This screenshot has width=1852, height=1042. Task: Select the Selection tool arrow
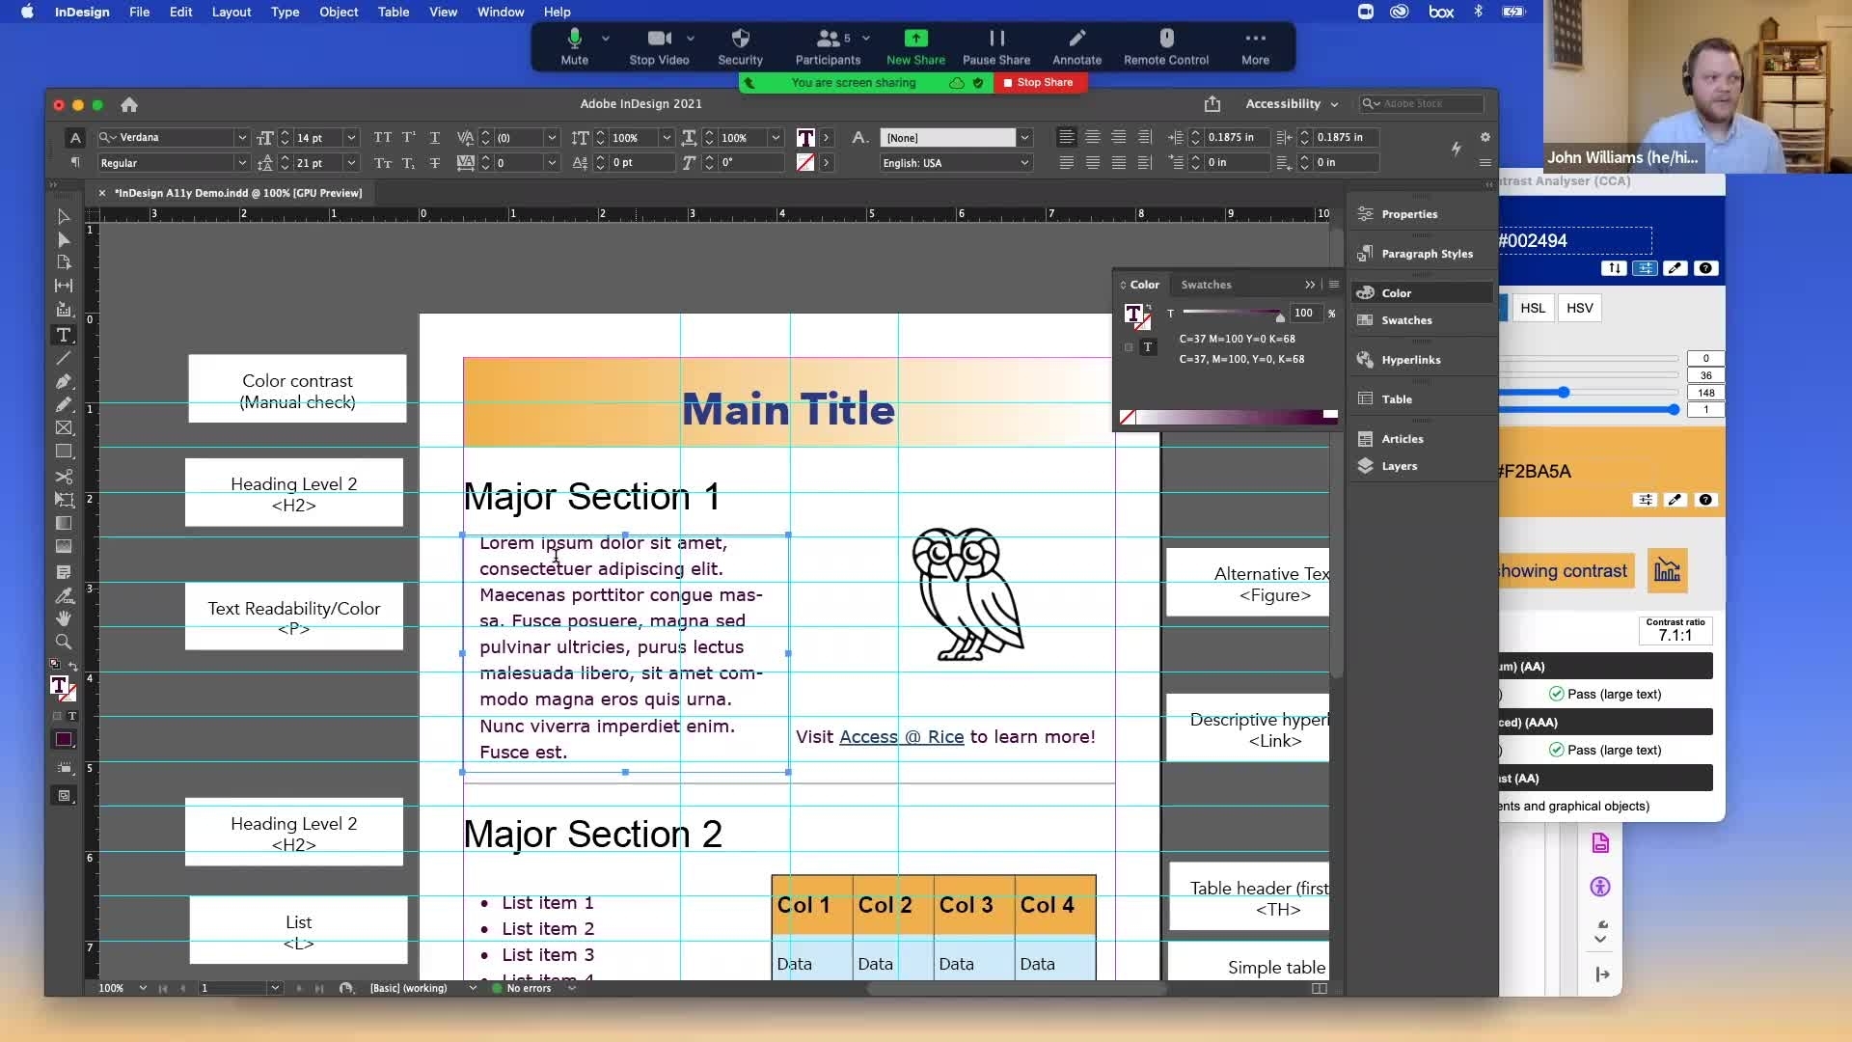coord(64,216)
